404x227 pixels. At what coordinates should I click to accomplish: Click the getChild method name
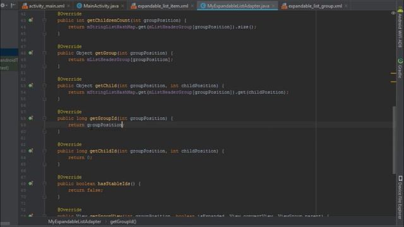pos(106,86)
